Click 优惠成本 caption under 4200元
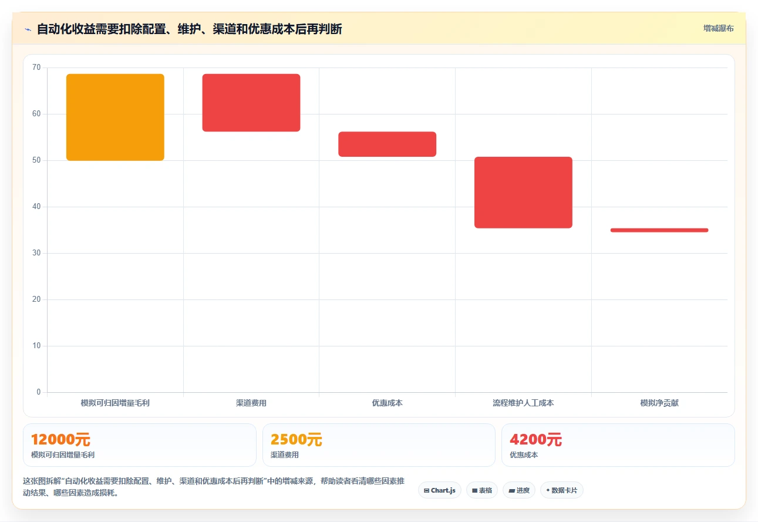 click(x=524, y=455)
